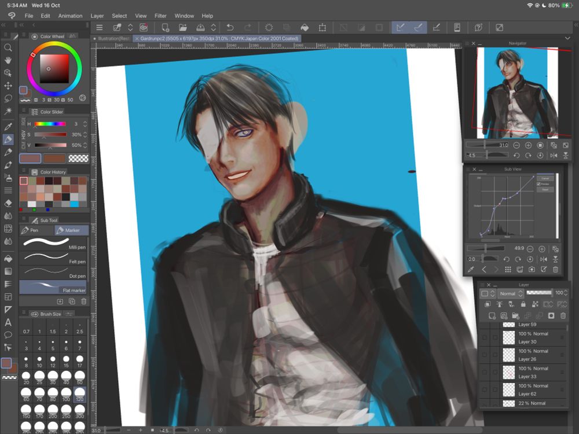Open the Normal blending mode dropdown
The image size is (579, 434).
pos(510,293)
